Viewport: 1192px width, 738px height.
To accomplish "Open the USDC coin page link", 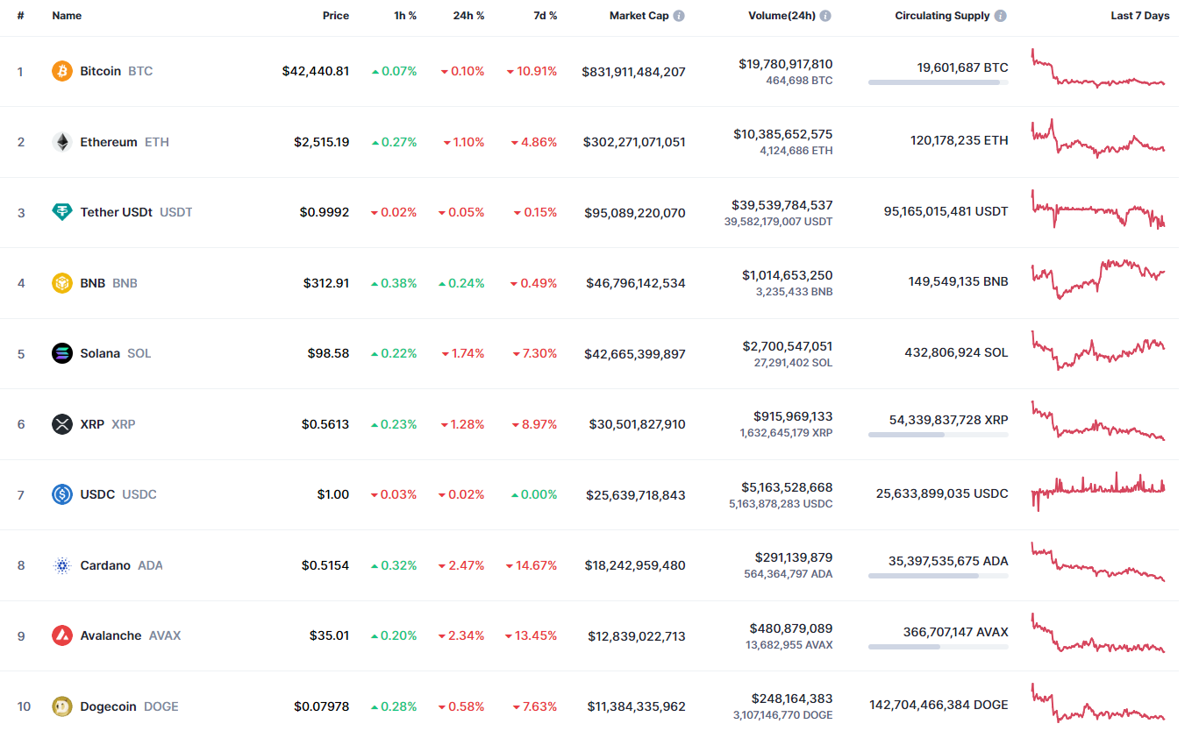I will 97,494.
